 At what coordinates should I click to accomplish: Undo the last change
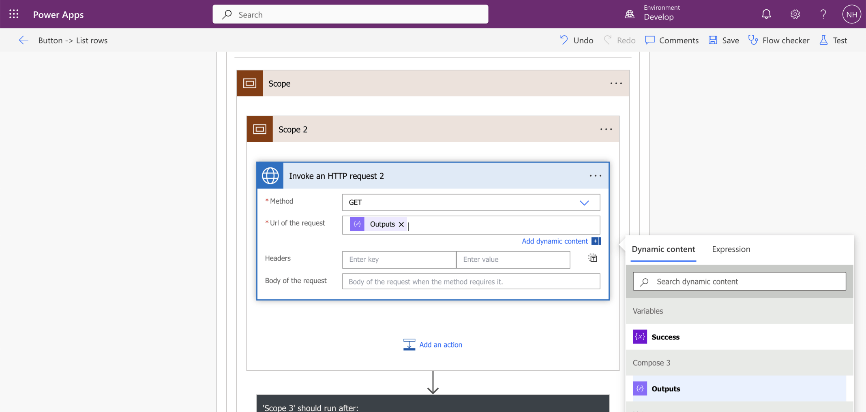tap(577, 40)
